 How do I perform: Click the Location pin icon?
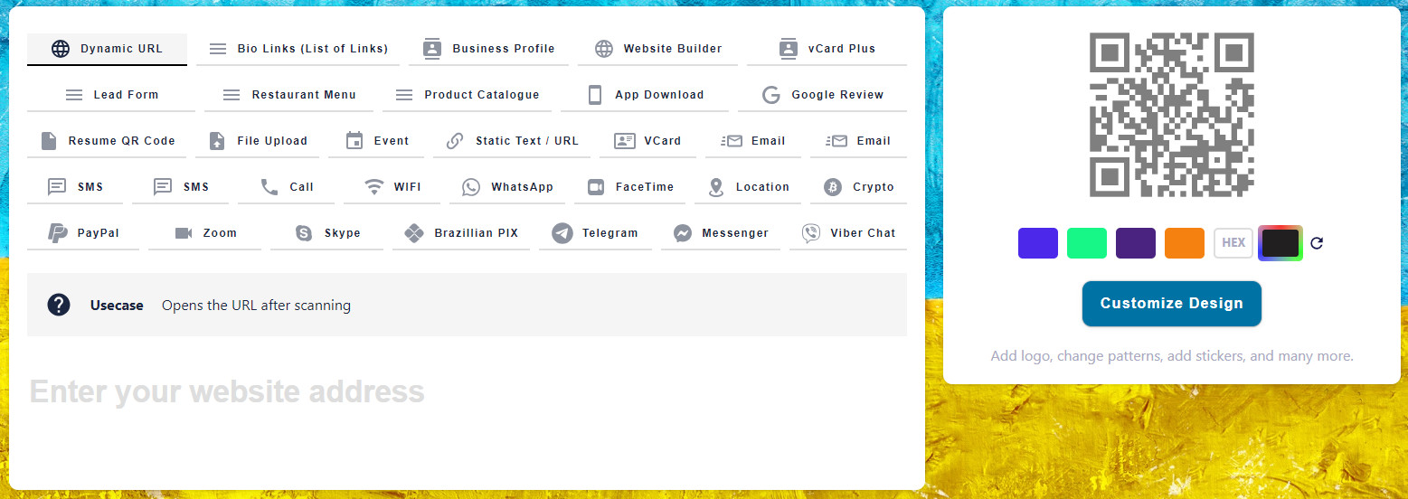click(716, 187)
